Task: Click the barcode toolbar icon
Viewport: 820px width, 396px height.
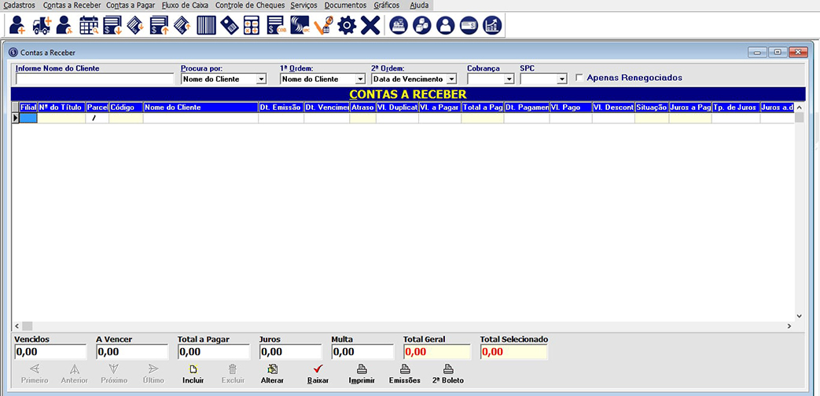Action: coord(206,25)
